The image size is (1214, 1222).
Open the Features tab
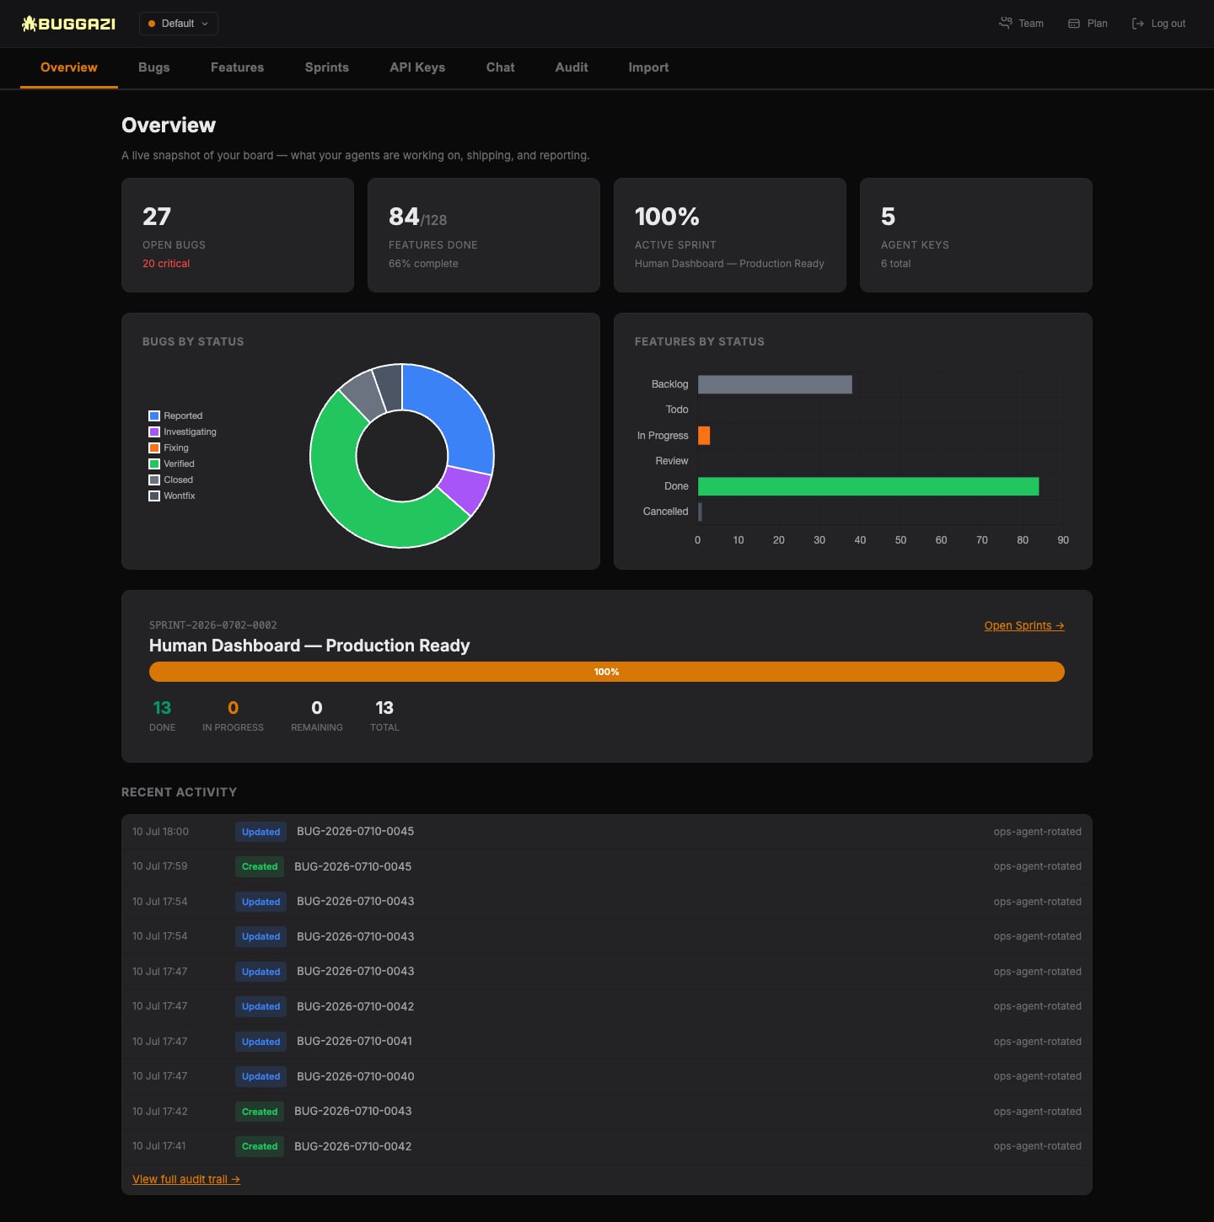pyautogui.click(x=237, y=67)
